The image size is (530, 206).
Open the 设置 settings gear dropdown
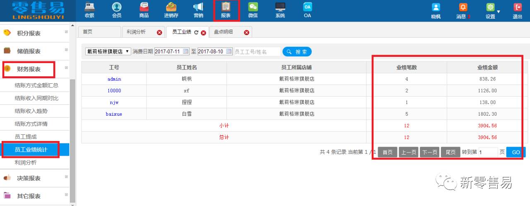(491, 11)
